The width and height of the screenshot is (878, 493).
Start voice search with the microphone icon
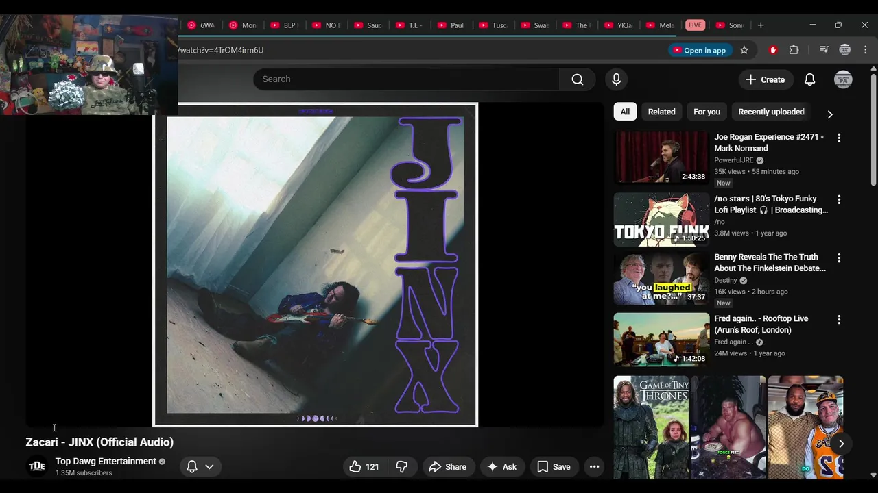(616, 79)
